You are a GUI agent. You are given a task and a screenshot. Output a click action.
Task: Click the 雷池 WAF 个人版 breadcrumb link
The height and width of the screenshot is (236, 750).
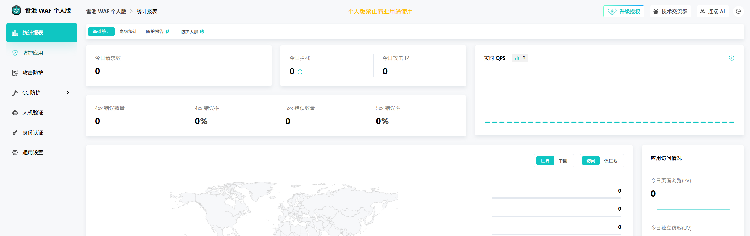pyautogui.click(x=106, y=12)
